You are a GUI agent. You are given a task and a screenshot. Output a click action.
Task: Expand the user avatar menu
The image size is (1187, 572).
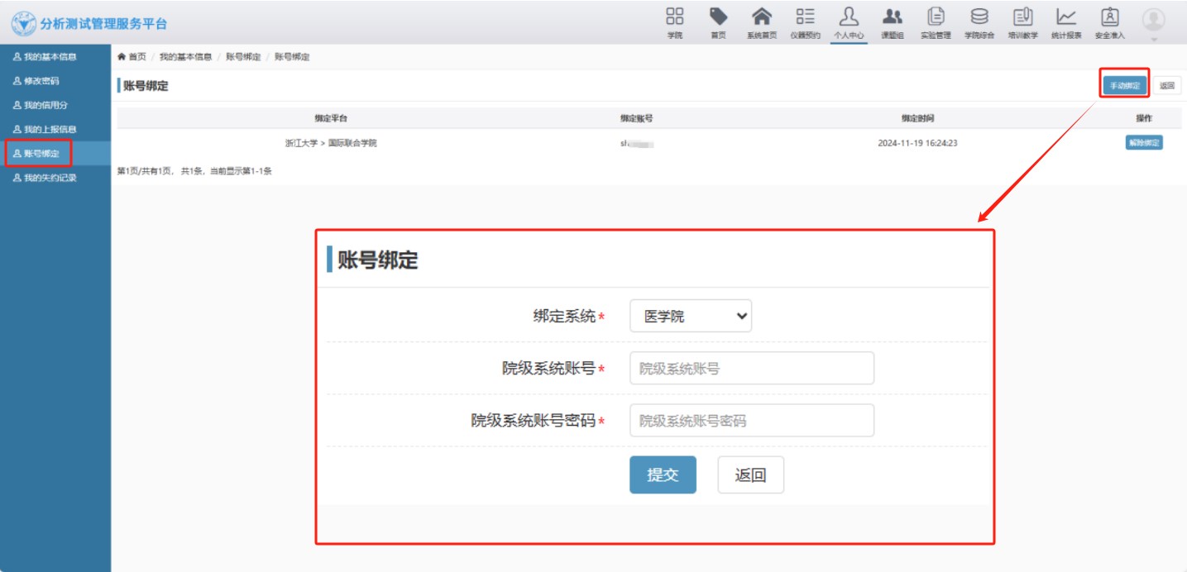point(1153,21)
